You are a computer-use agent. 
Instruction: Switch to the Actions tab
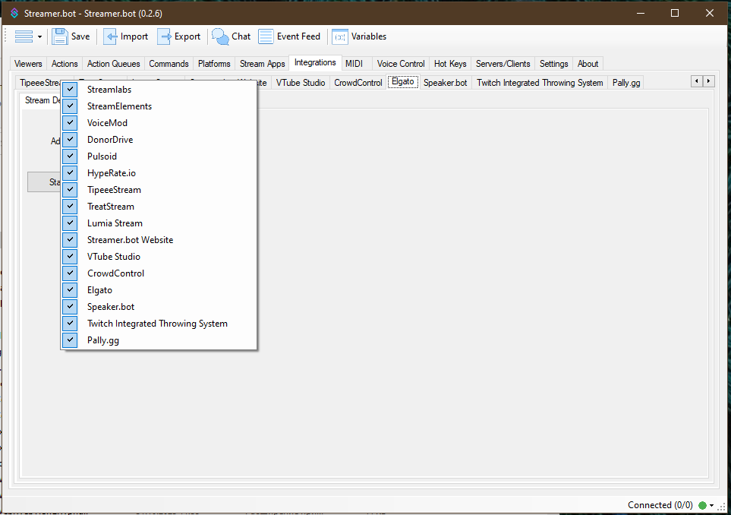(65, 64)
